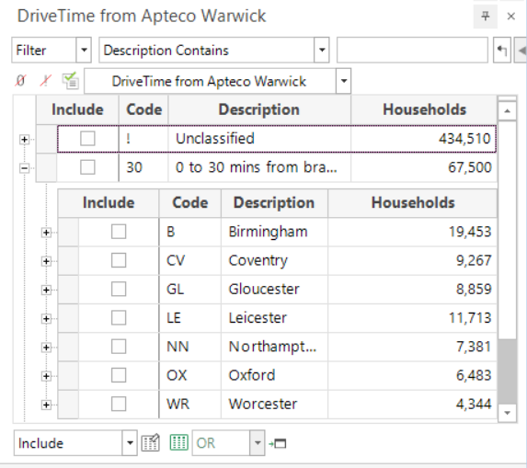
Task: Expand the Gloucester row
Action: [46, 290]
